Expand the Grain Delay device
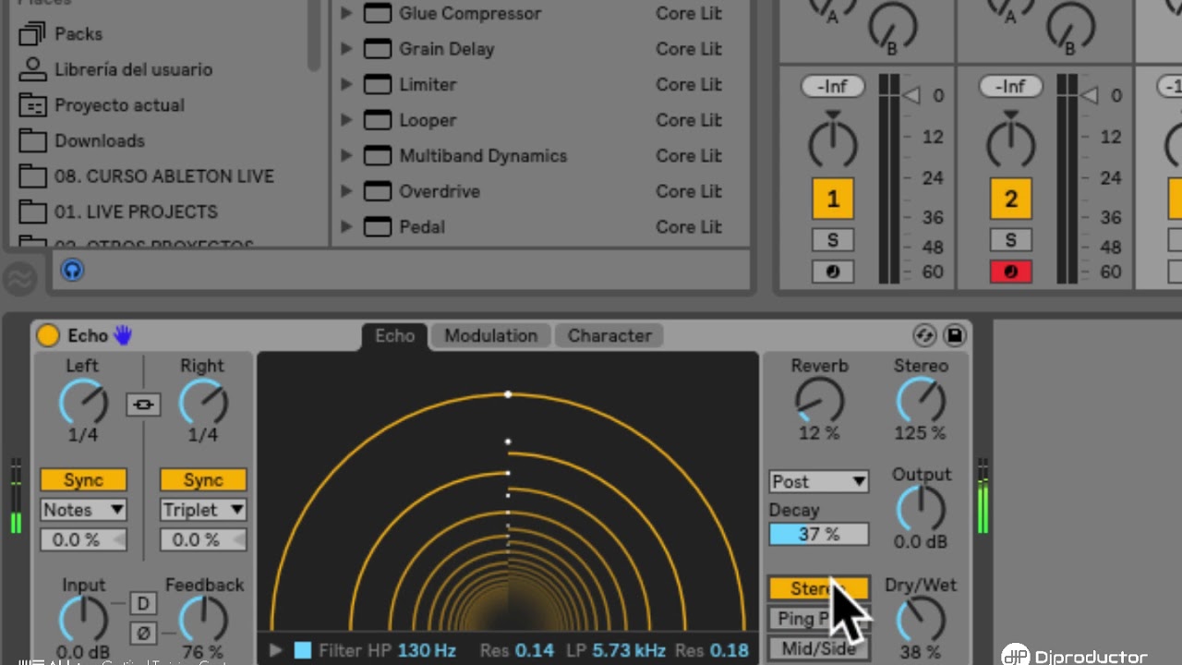Screen dimensions: 1182x665 346,49
